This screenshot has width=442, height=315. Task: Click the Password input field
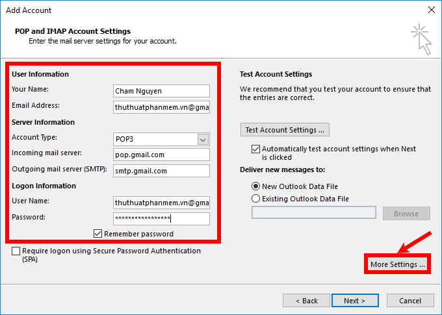[161, 219]
